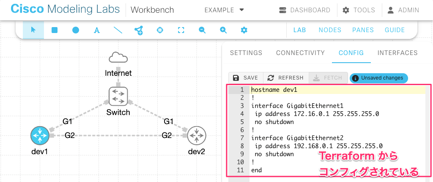Switch to the SETTINGS tab

[246, 53]
